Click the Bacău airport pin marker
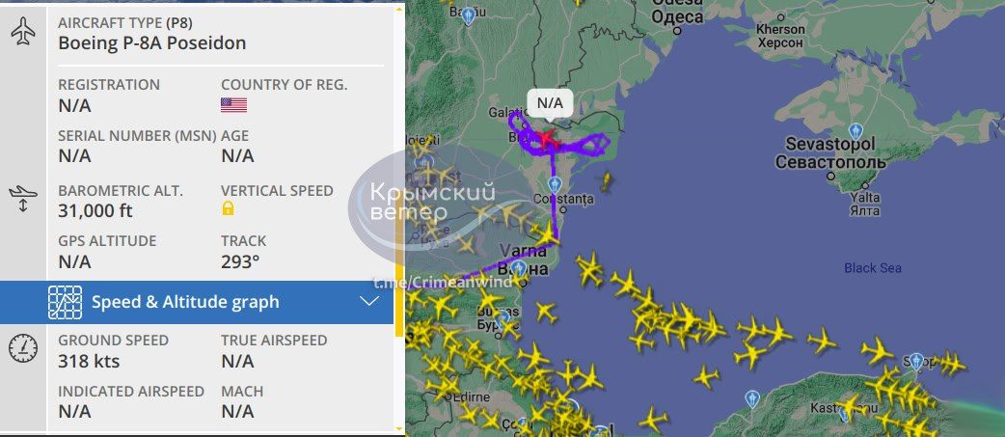 [469, 16]
